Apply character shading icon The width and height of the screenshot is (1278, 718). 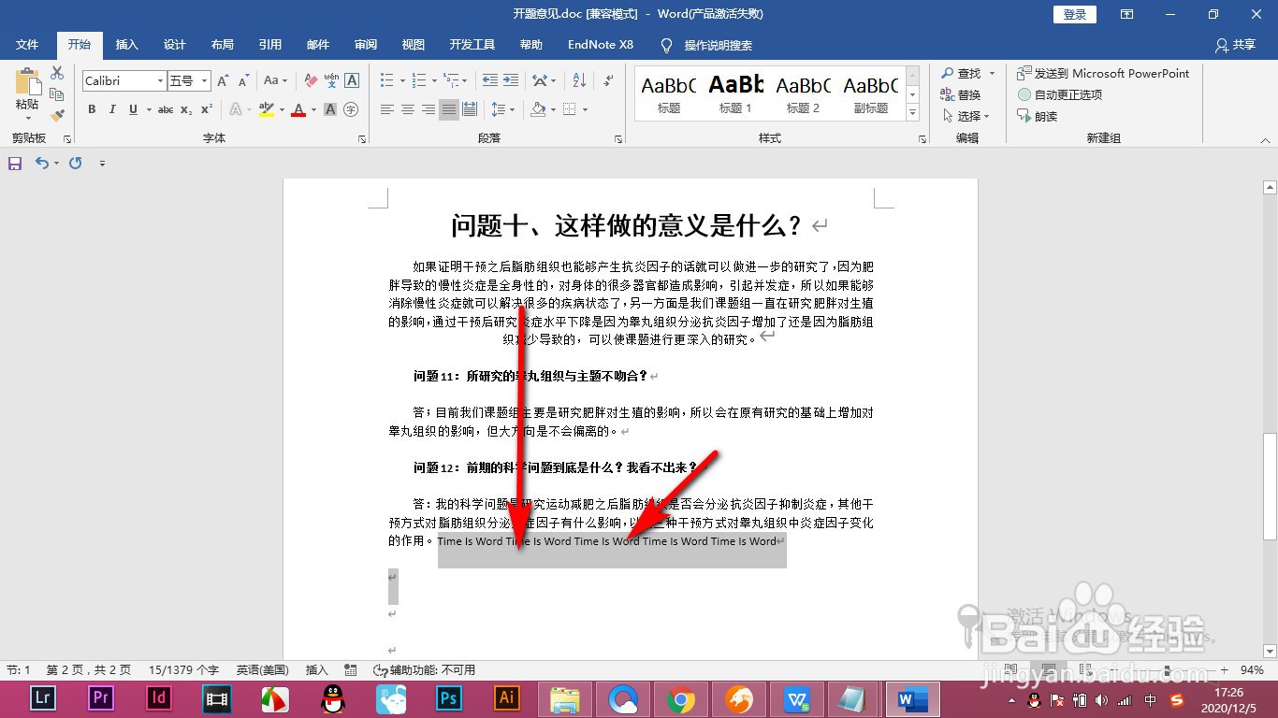(x=330, y=109)
